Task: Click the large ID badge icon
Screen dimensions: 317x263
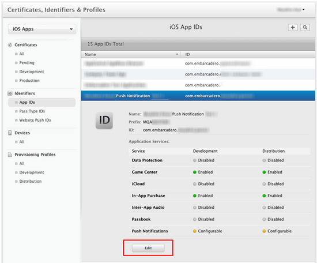Action: pyautogui.click(x=104, y=121)
